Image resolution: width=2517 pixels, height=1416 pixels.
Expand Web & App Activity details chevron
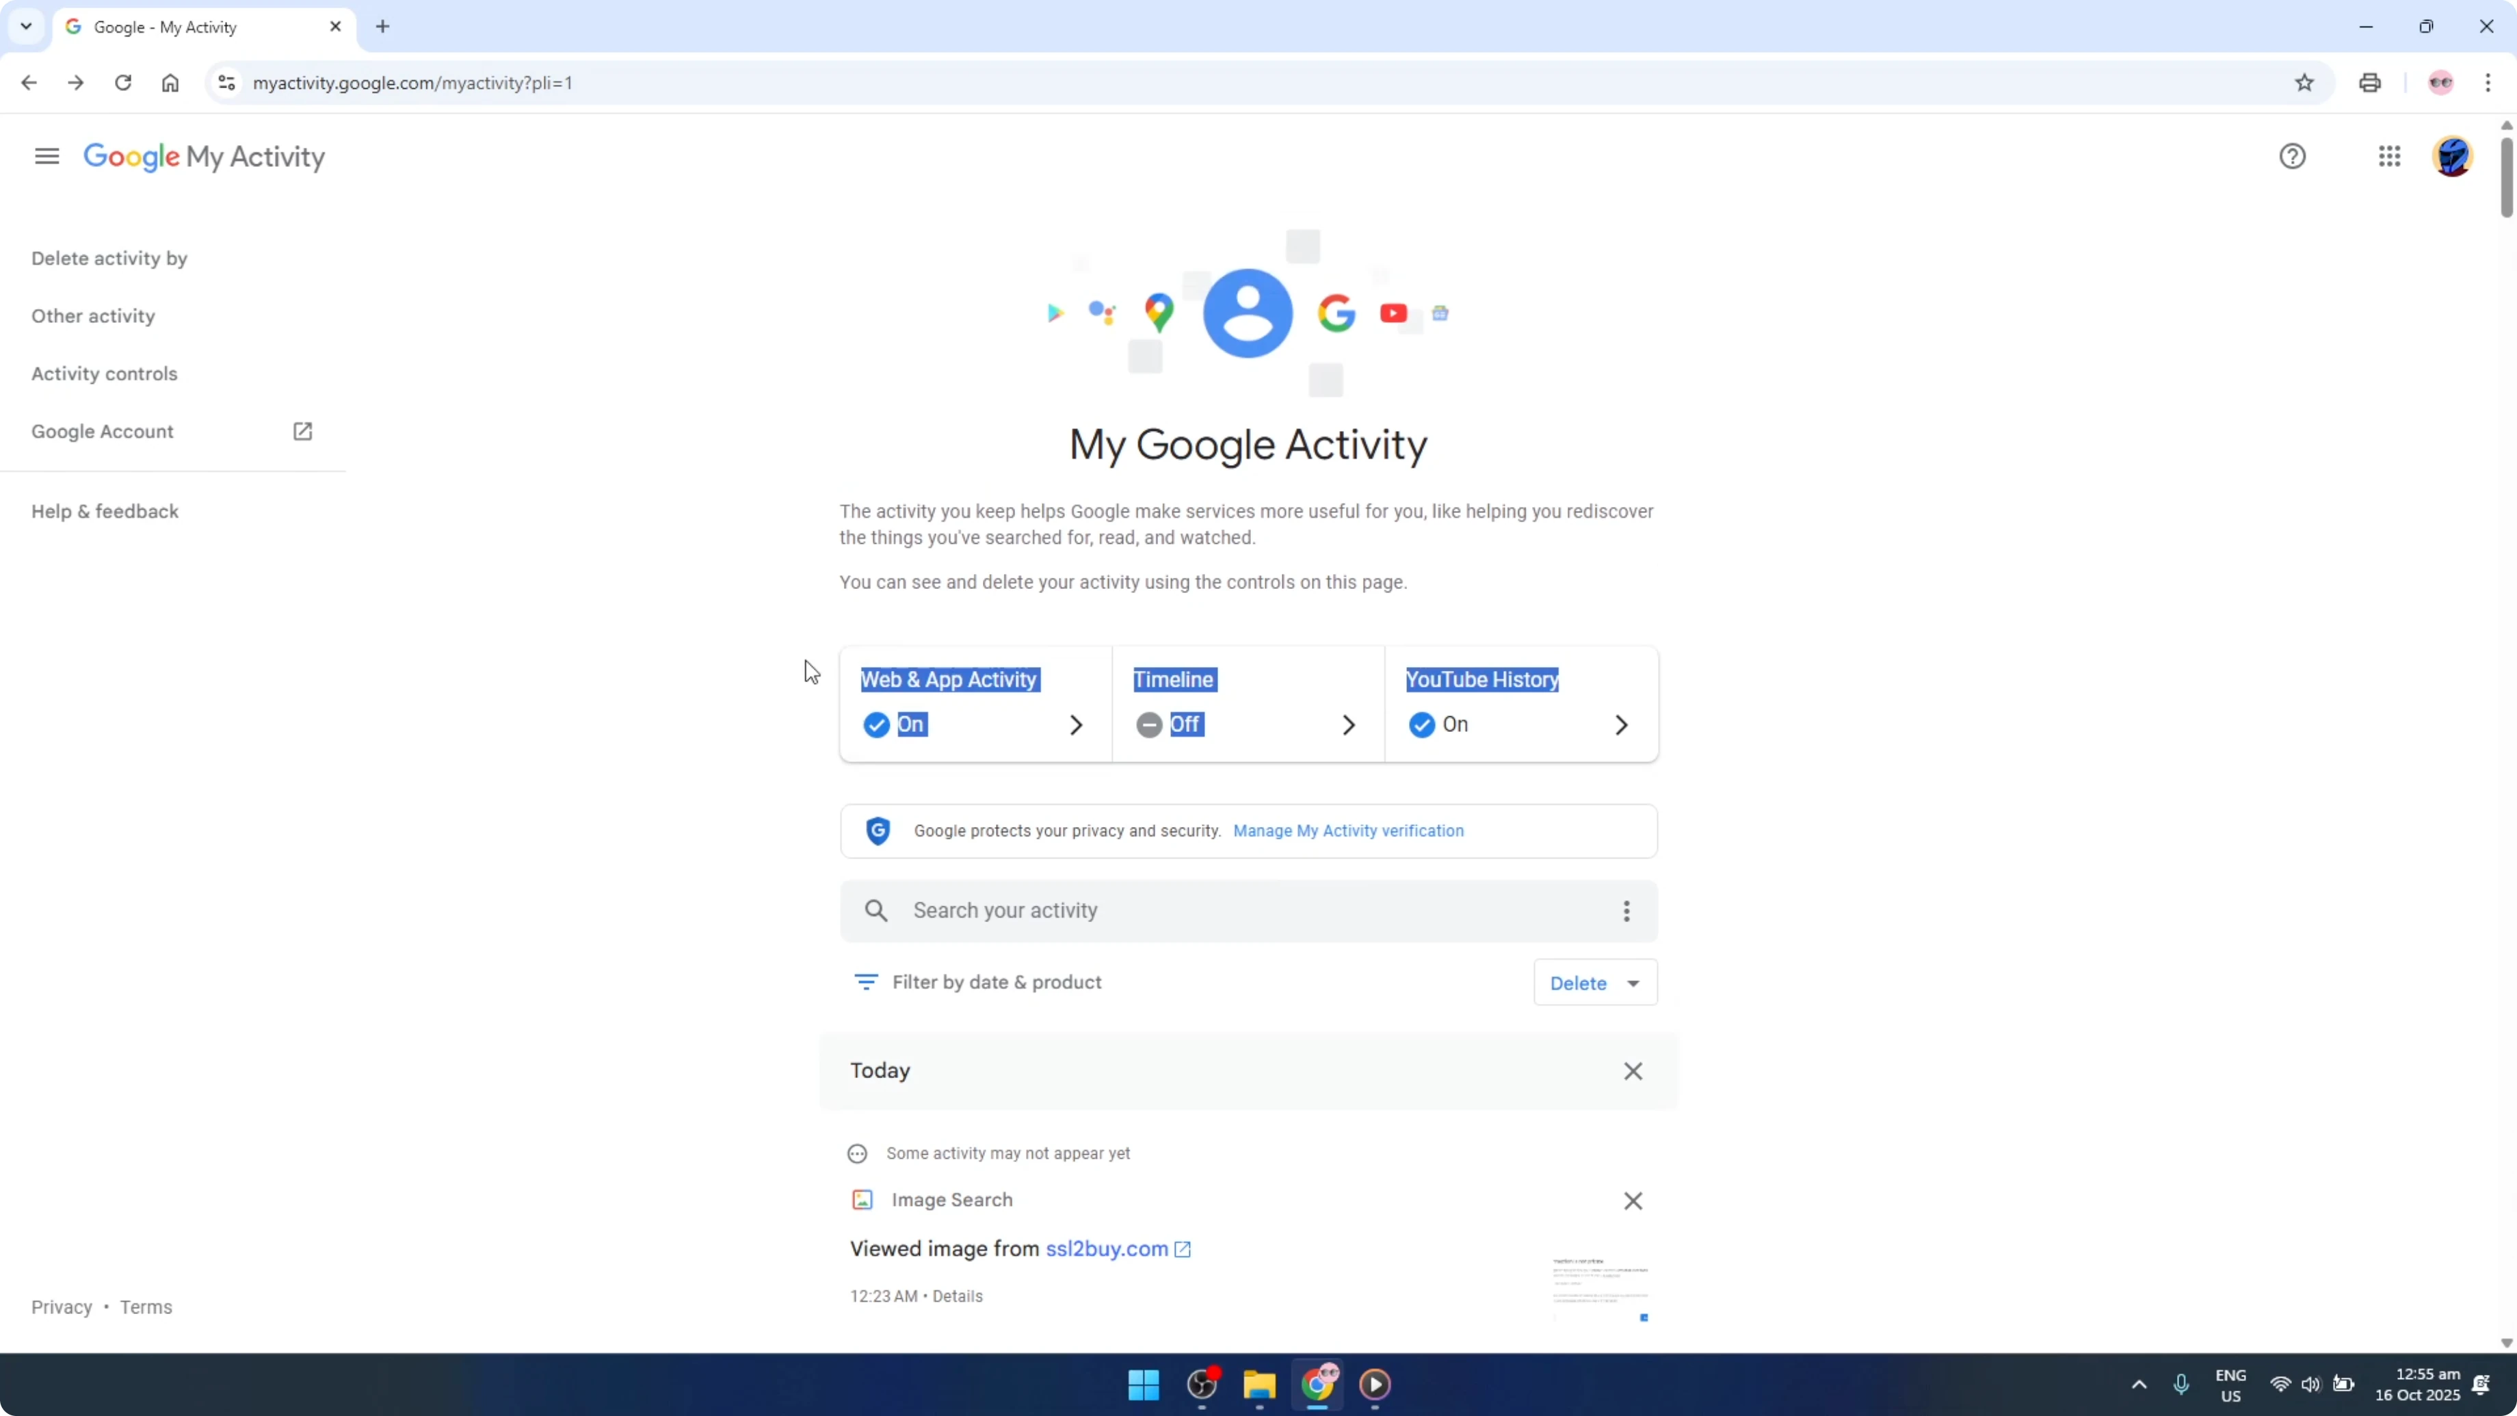point(1076,724)
